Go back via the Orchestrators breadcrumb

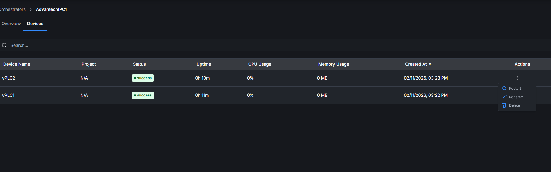pos(13,9)
